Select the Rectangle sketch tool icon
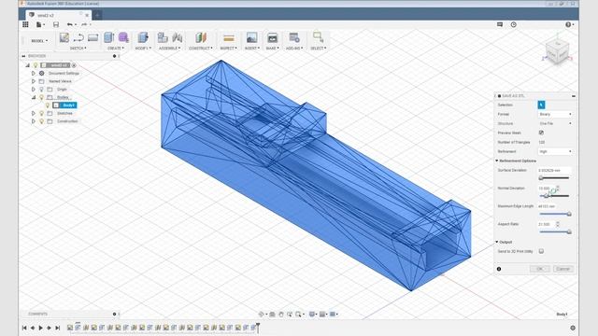Viewport: 598px width, 336px height. pyautogui.click(x=93, y=37)
